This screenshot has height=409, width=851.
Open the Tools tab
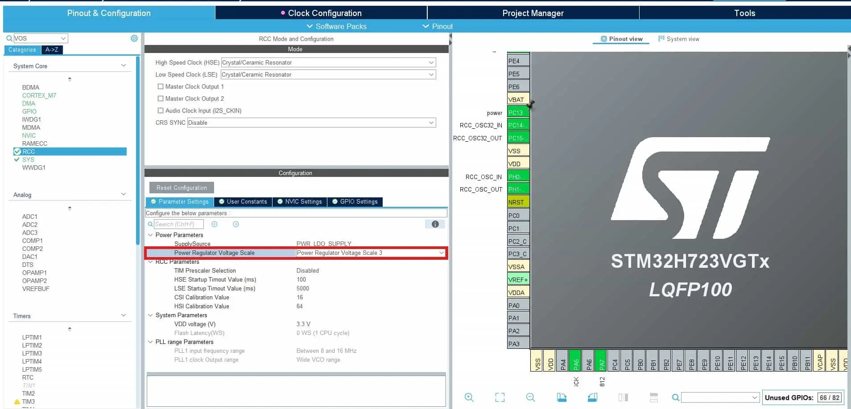coord(745,13)
